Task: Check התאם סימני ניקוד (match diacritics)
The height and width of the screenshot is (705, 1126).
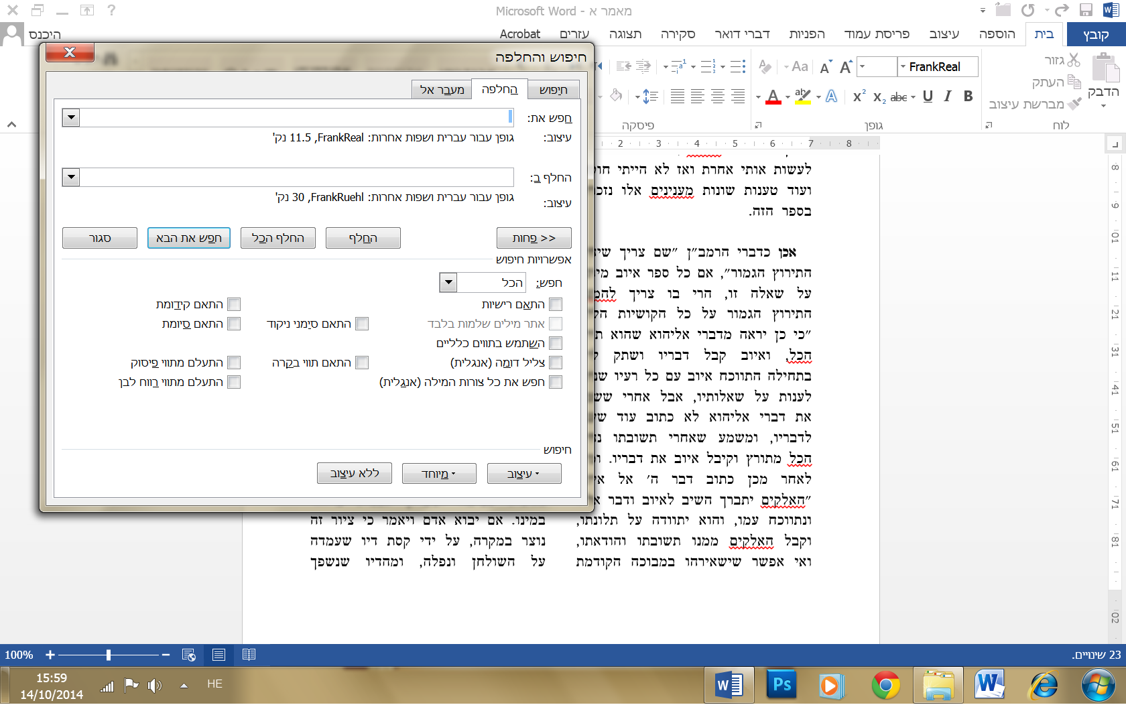Action: [x=362, y=324]
